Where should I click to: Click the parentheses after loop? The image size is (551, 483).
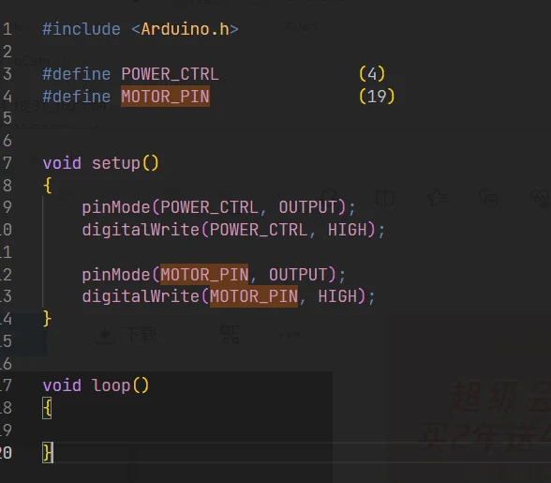141,385
